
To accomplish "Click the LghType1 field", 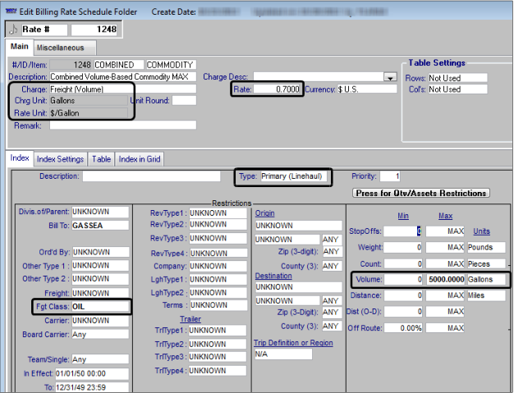I will pyautogui.click(x=218, y=279).
